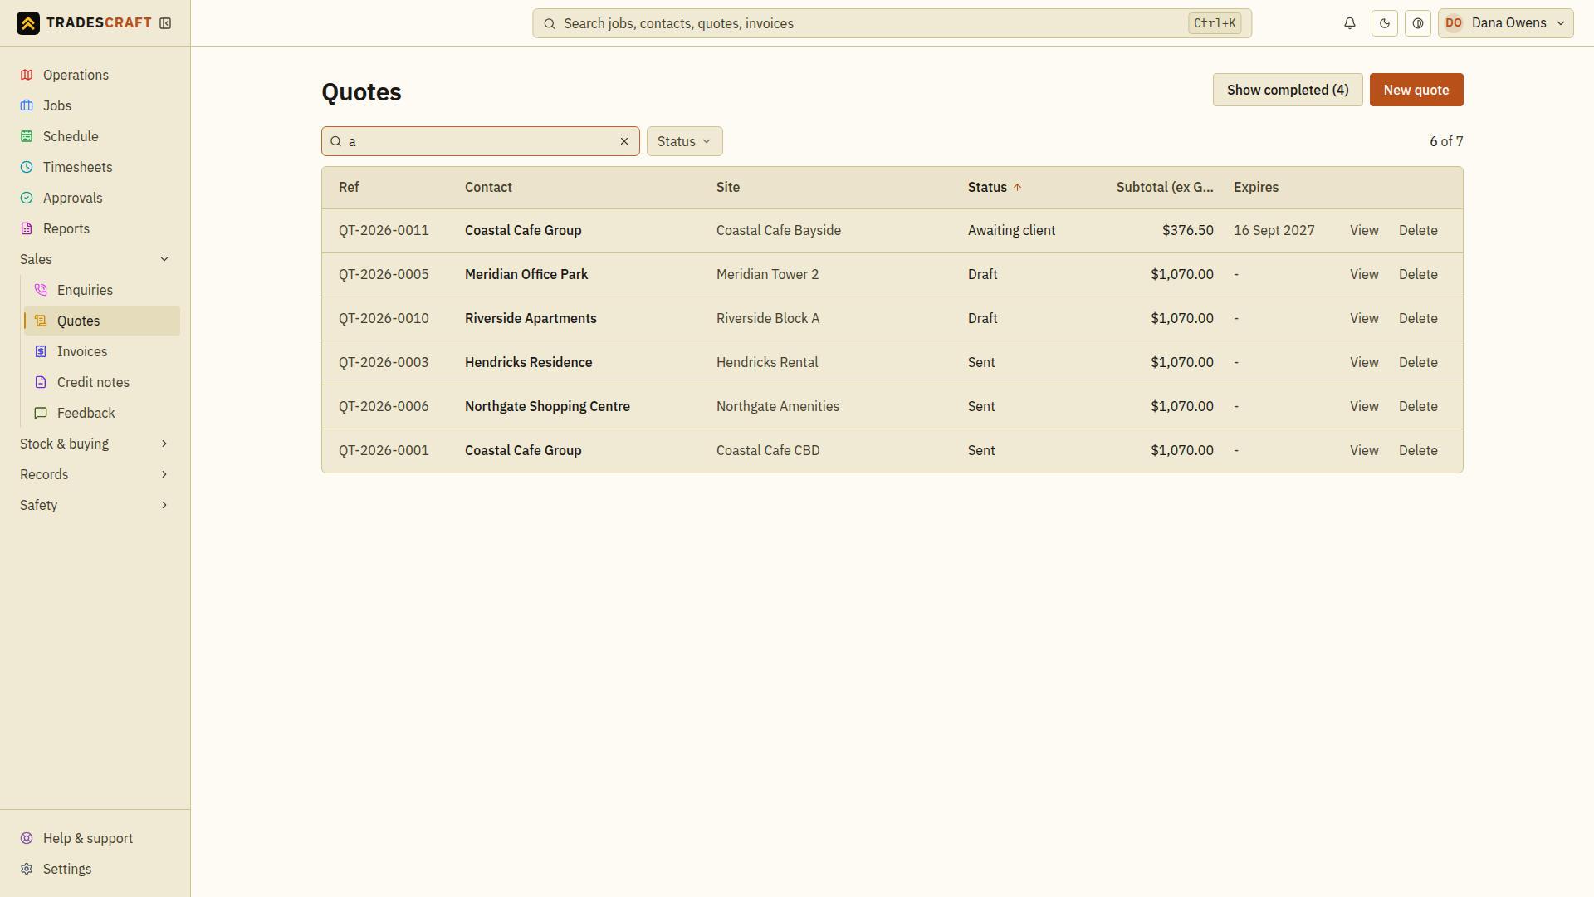
Task: Open the Timesheets clock icon
Action: (27, 167)
